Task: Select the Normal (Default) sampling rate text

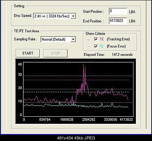Action: point(53,40)
